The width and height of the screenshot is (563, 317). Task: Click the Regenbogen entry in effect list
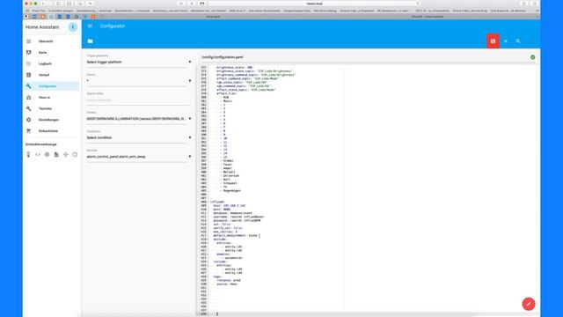click(x=231, y=191)
